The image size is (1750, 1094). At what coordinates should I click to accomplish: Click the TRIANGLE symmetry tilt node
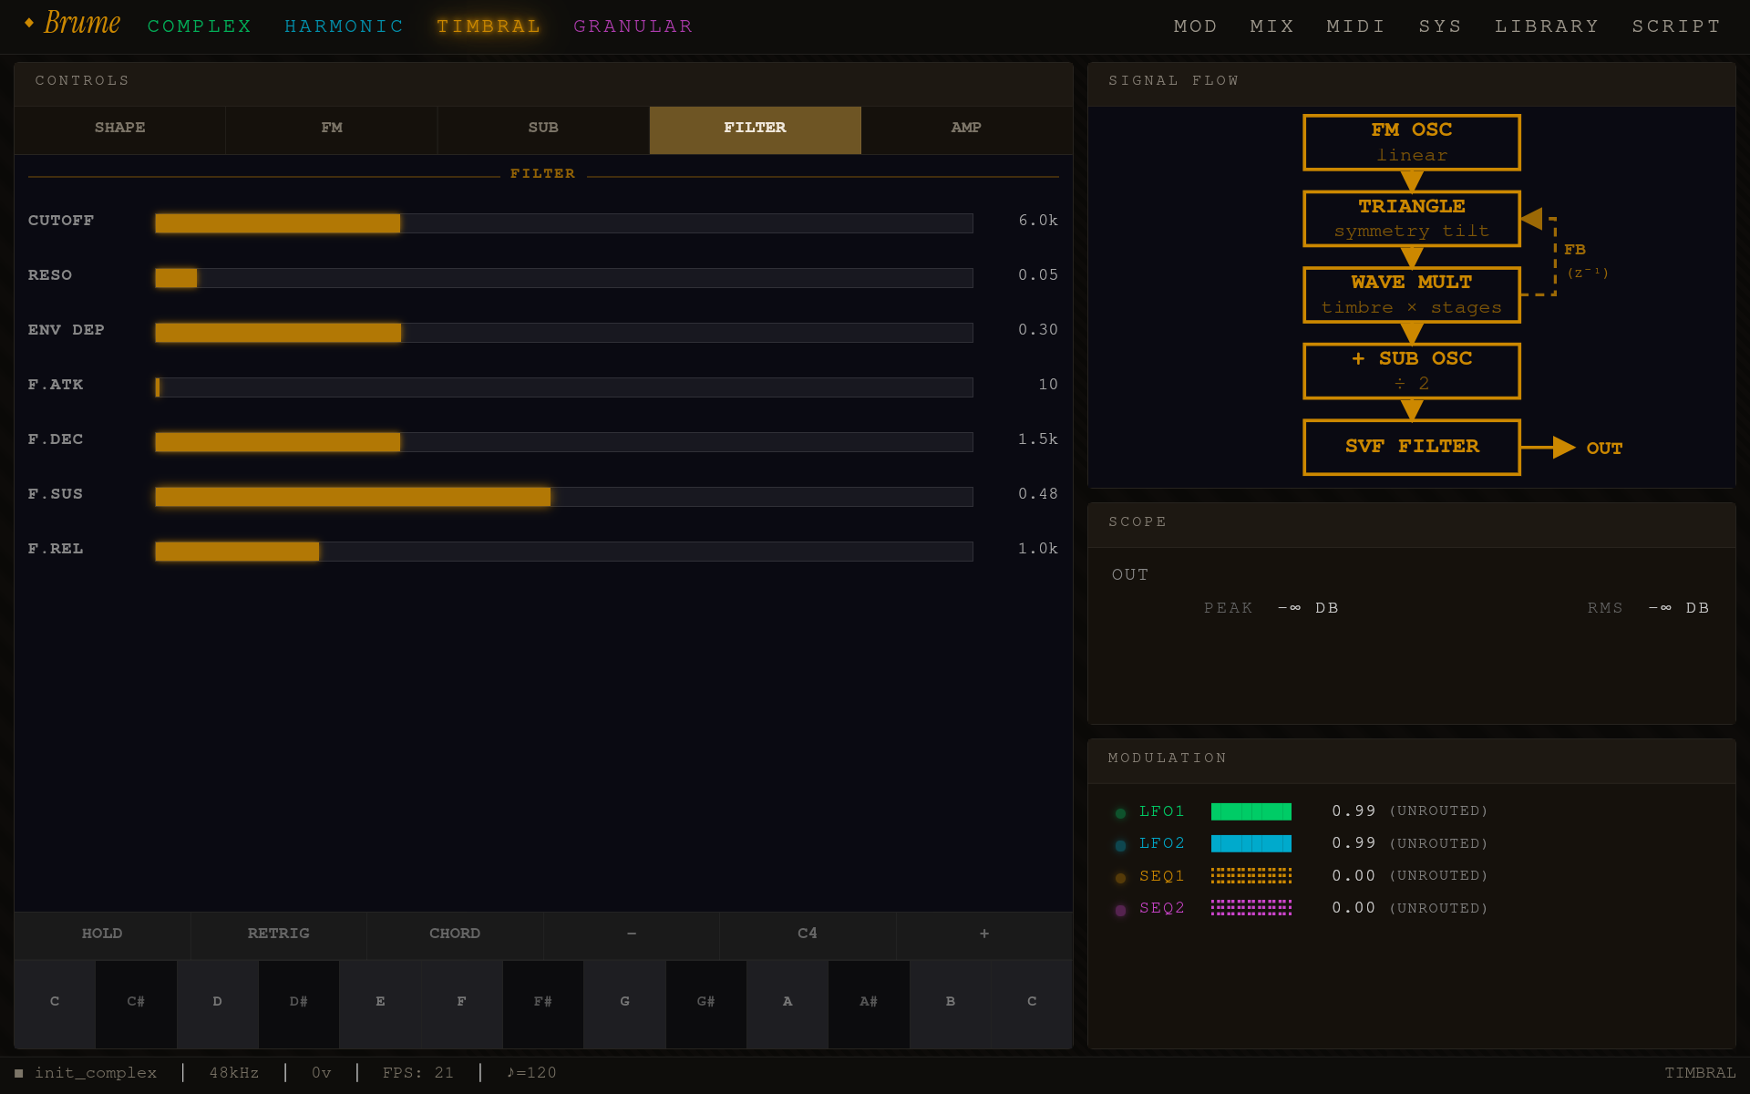click(x=1411, y=218)
